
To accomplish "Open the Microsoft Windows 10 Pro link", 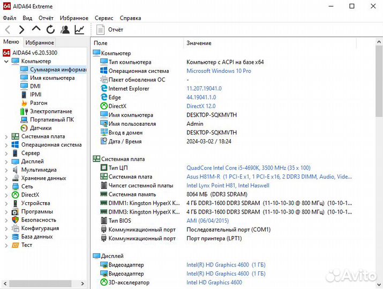I will click(219, 71).
